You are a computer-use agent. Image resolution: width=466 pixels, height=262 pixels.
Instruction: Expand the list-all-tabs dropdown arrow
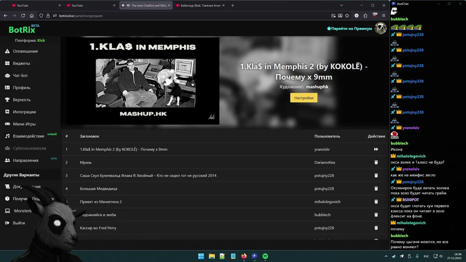(x=341, y=5)
